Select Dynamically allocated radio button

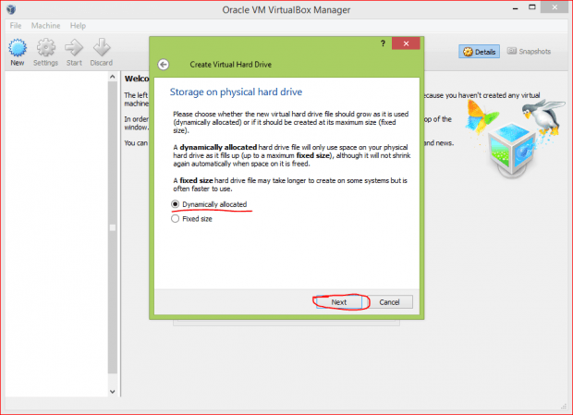pos(176,204)
